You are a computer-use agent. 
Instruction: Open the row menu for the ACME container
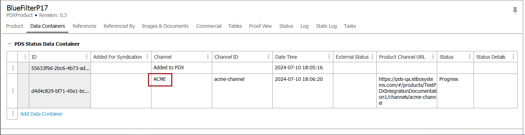(x=13, y=91)
